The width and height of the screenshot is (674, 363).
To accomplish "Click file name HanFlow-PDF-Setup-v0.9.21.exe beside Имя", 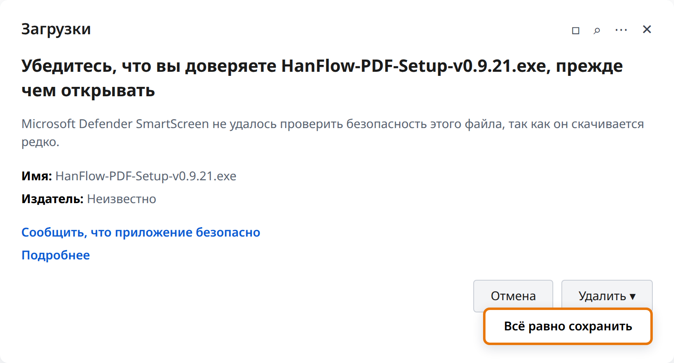I will (146, 176).
